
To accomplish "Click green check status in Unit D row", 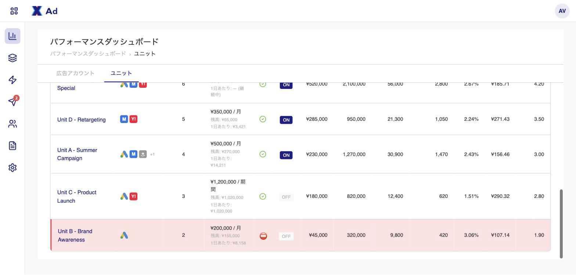I will 263,119.
